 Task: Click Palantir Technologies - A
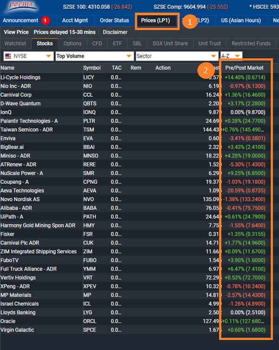click(29, 121)
